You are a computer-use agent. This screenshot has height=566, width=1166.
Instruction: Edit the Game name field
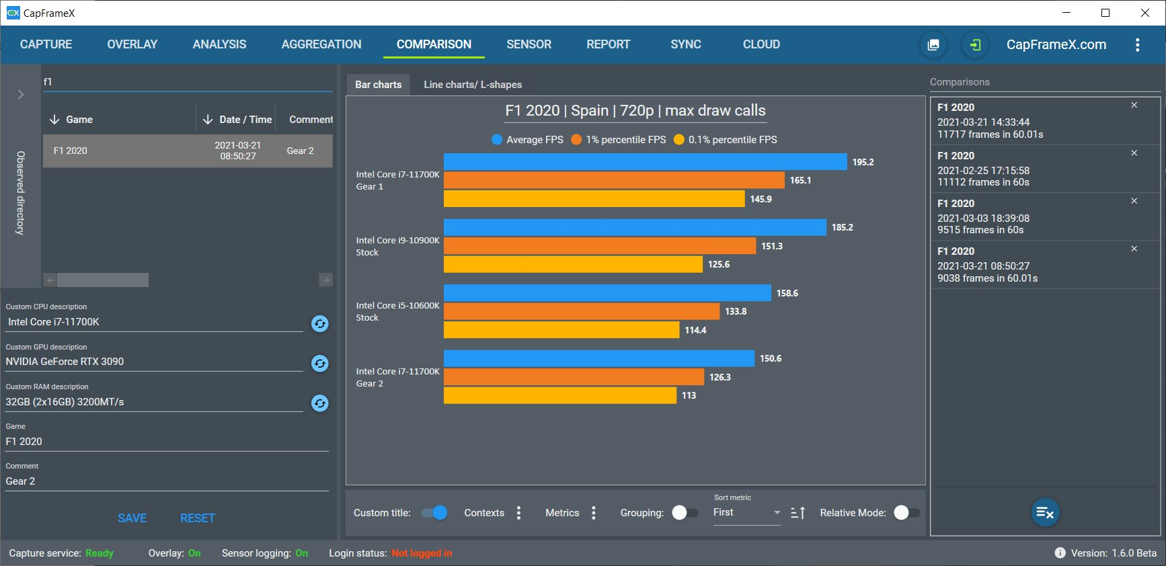[167, 442]
